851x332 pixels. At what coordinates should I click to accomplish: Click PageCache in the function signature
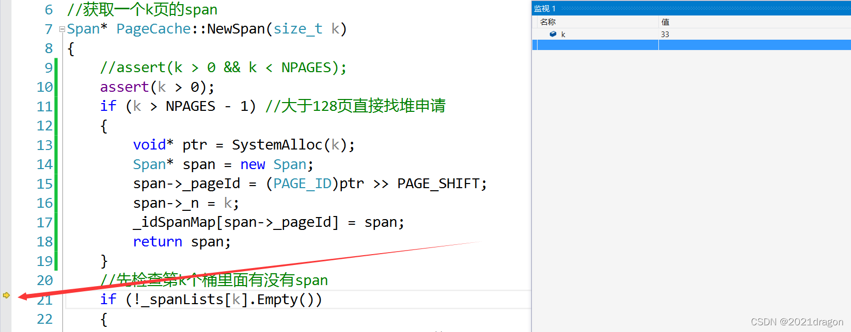[153, 29]
